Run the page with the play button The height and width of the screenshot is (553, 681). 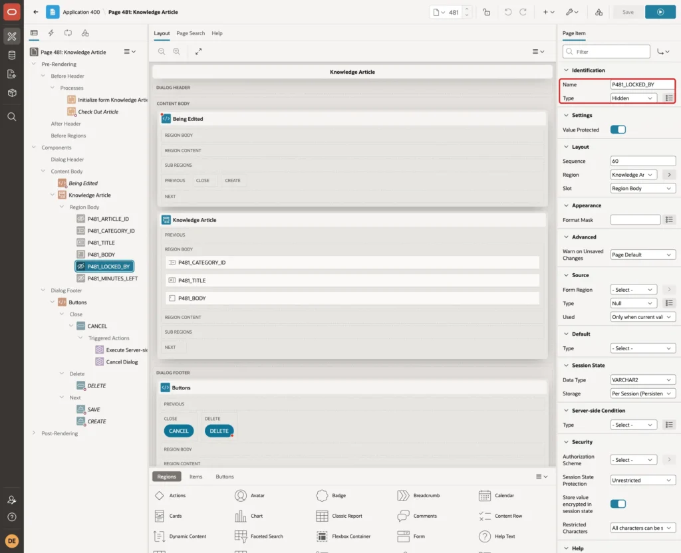tap(660, 12)
